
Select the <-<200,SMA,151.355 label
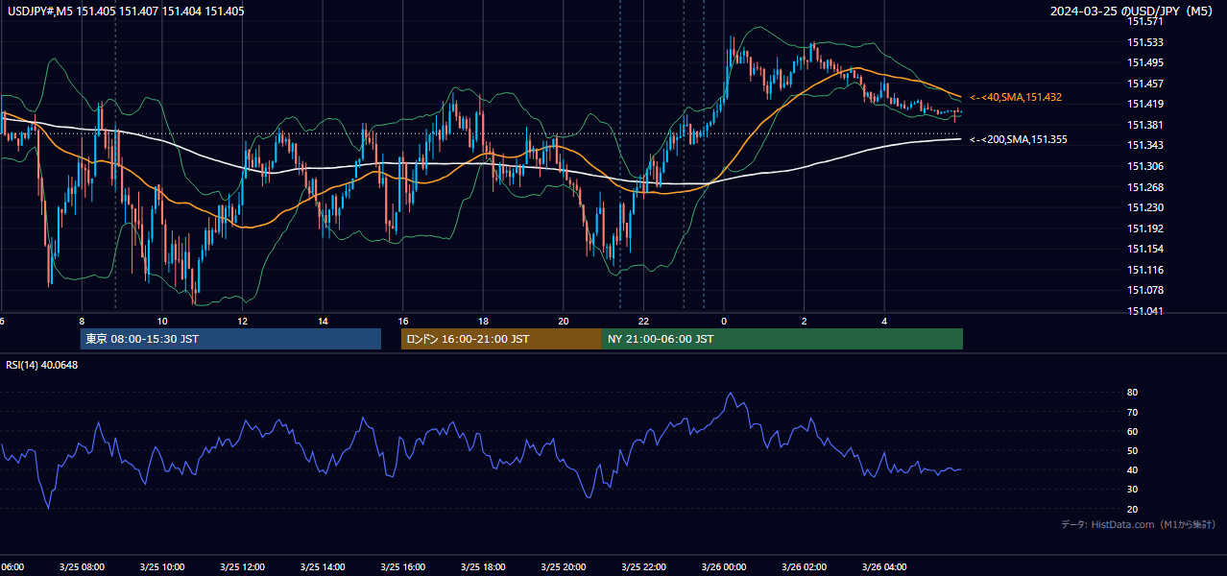pos(1019,140)
